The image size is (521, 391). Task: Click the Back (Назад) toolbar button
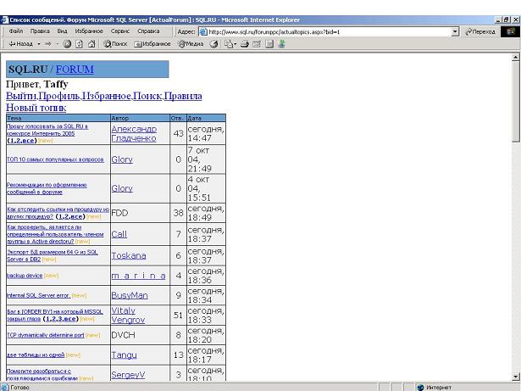19,43
